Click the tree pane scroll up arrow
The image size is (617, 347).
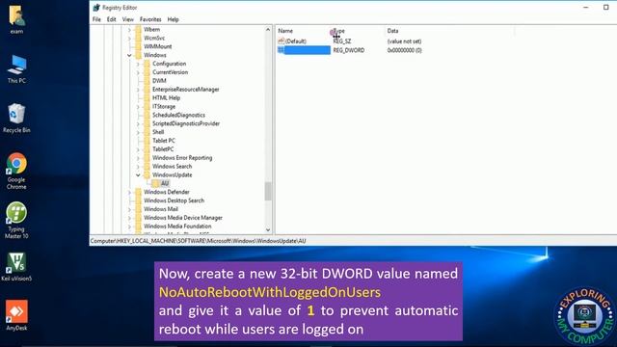tap(268, 30)
